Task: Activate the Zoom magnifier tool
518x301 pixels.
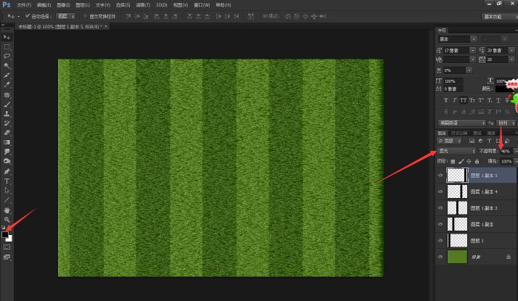Action: [7, 219]
